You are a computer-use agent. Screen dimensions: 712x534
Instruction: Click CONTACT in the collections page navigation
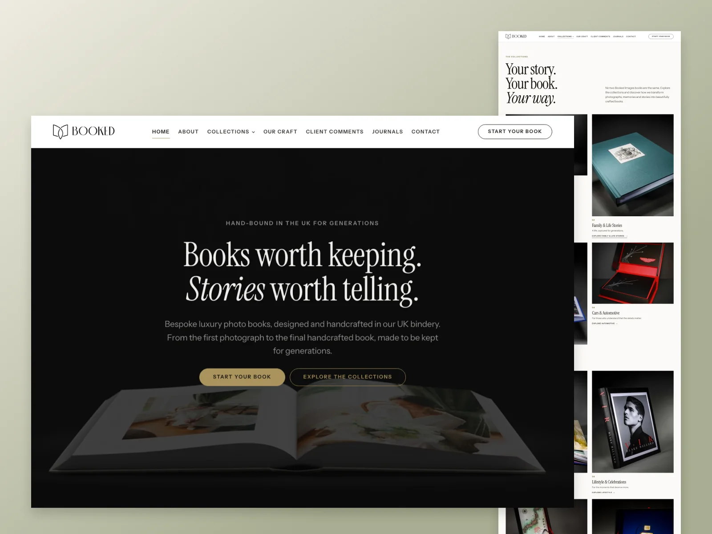coord(631,36)
